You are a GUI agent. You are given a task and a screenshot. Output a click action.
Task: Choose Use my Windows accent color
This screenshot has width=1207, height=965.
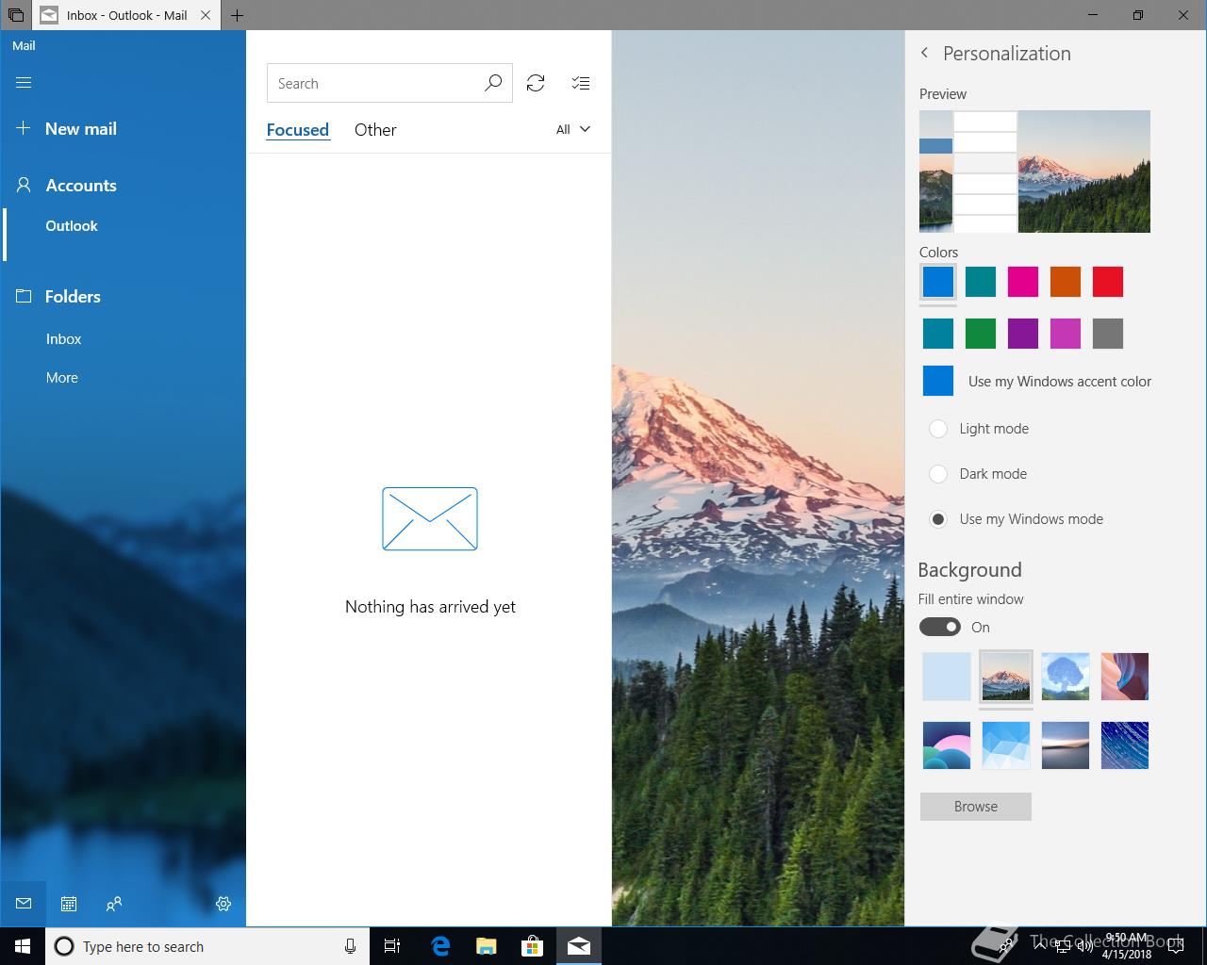tap(1036, 382)
